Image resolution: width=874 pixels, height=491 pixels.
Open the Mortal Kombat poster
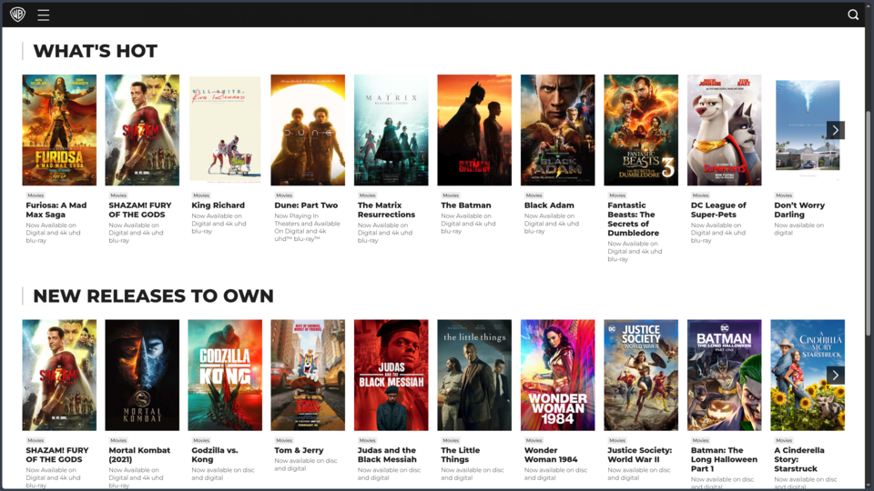click(x=142, y=376)
